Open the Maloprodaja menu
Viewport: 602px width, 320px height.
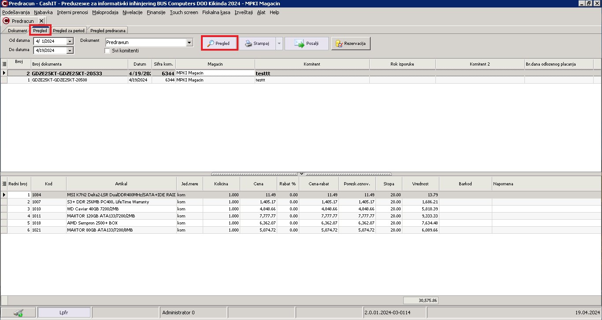click(105, 12)
